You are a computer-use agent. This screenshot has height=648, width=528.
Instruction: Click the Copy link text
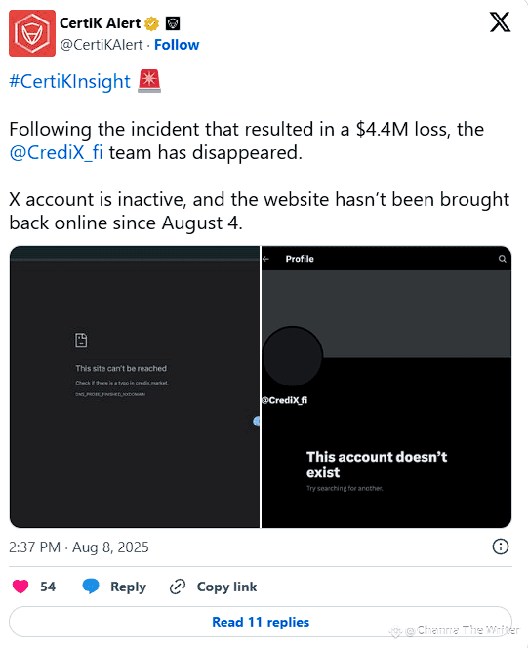[x=226, y=587]
